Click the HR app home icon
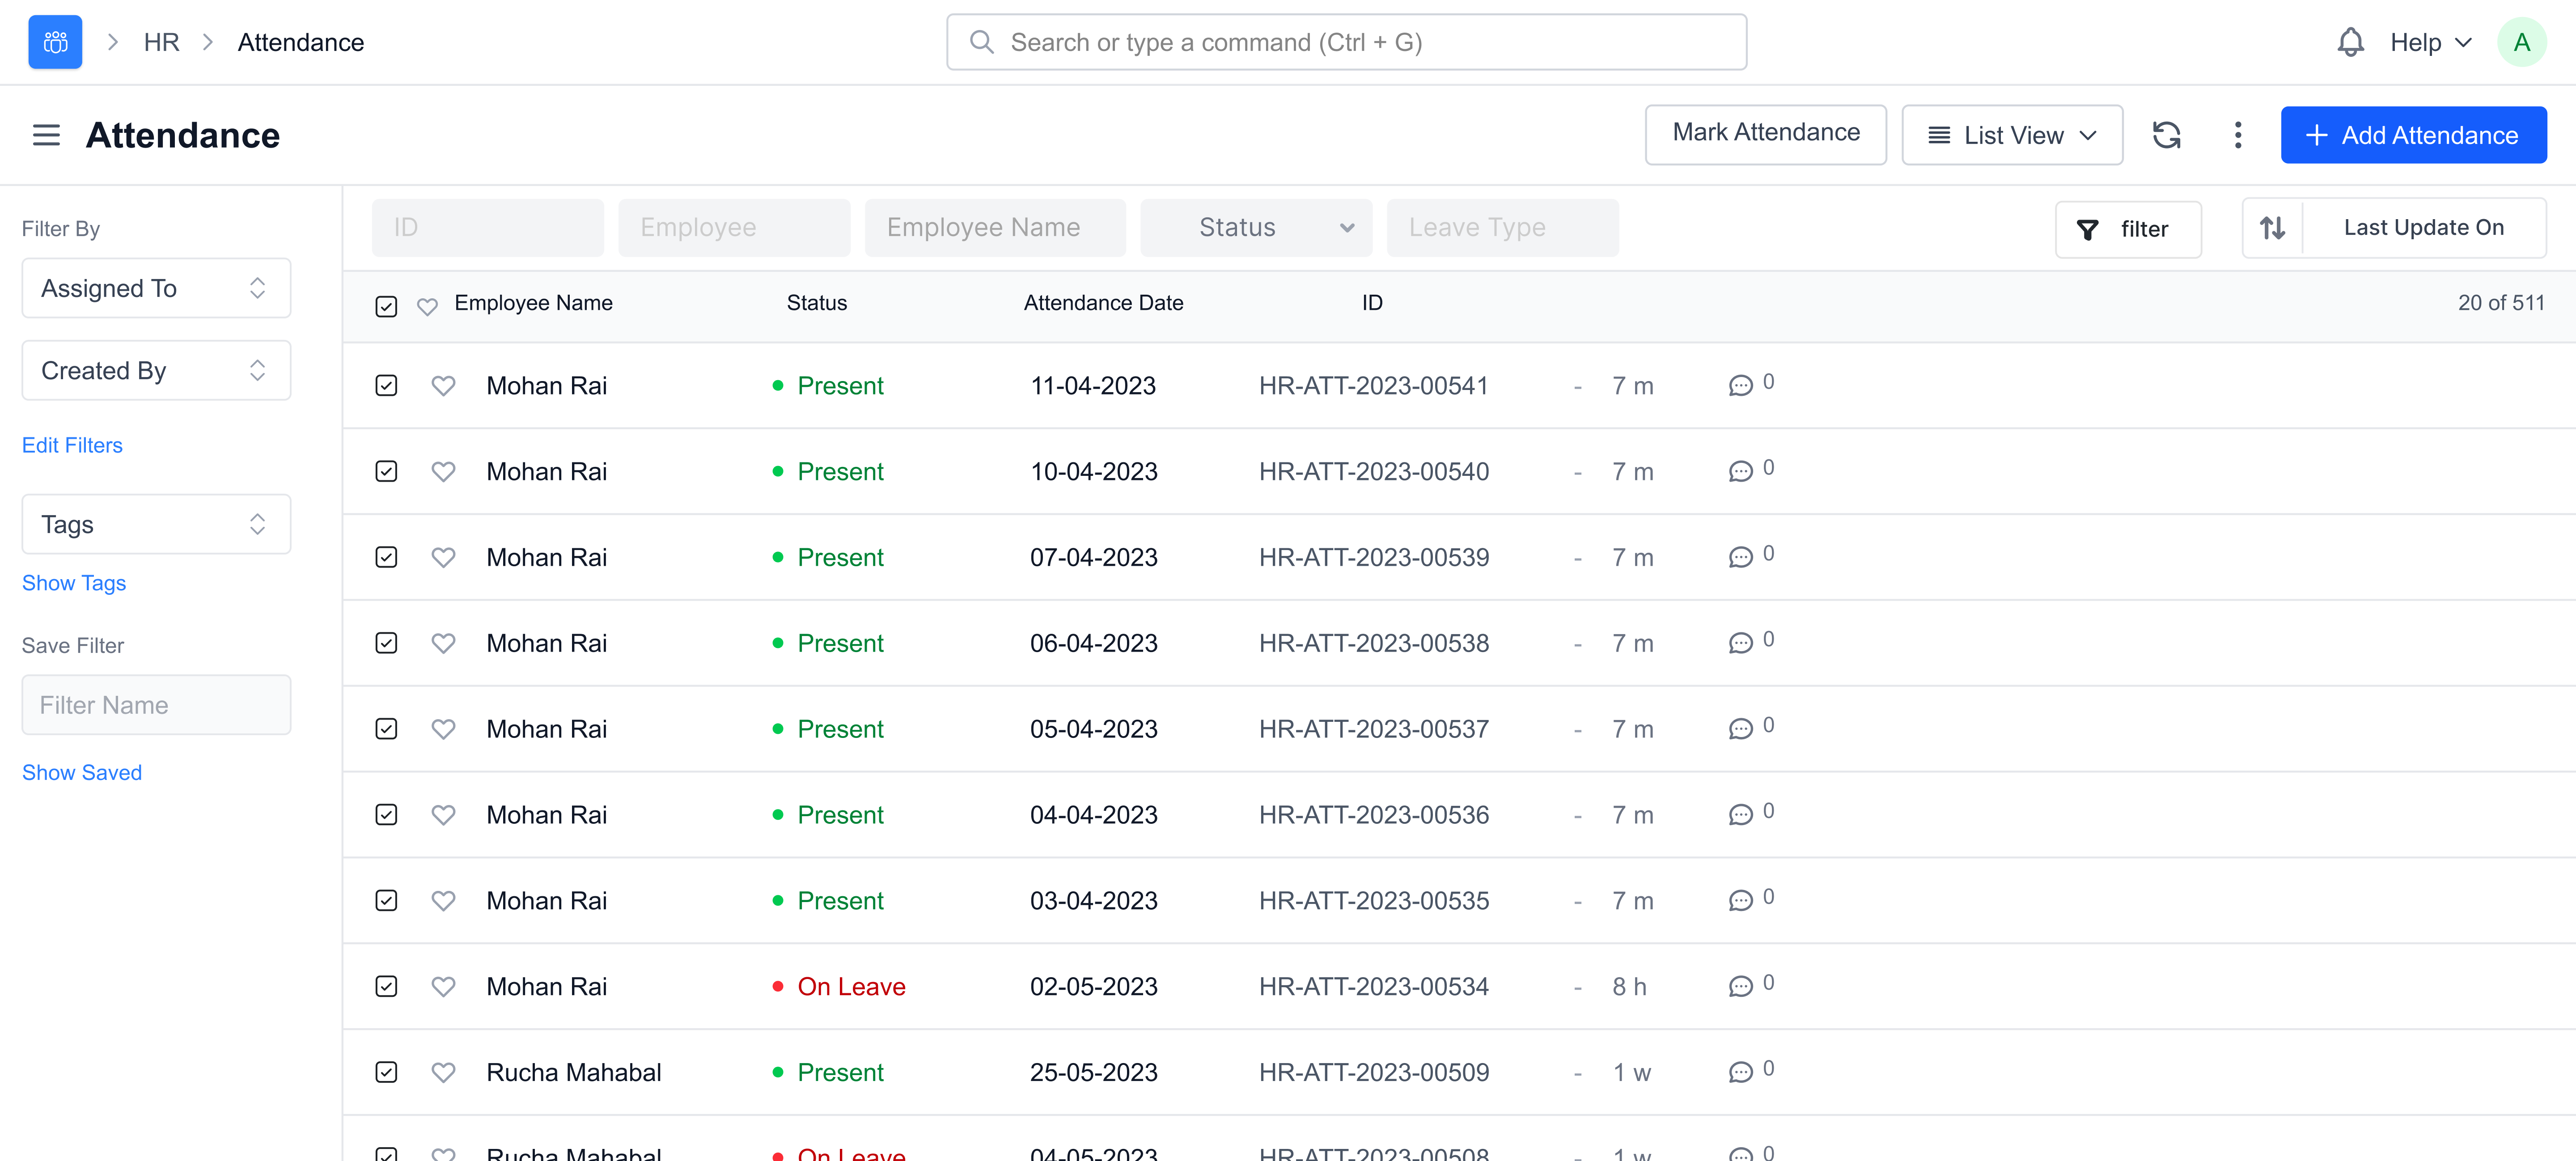The image size is (2576, 1161). (x=55, y=42)
